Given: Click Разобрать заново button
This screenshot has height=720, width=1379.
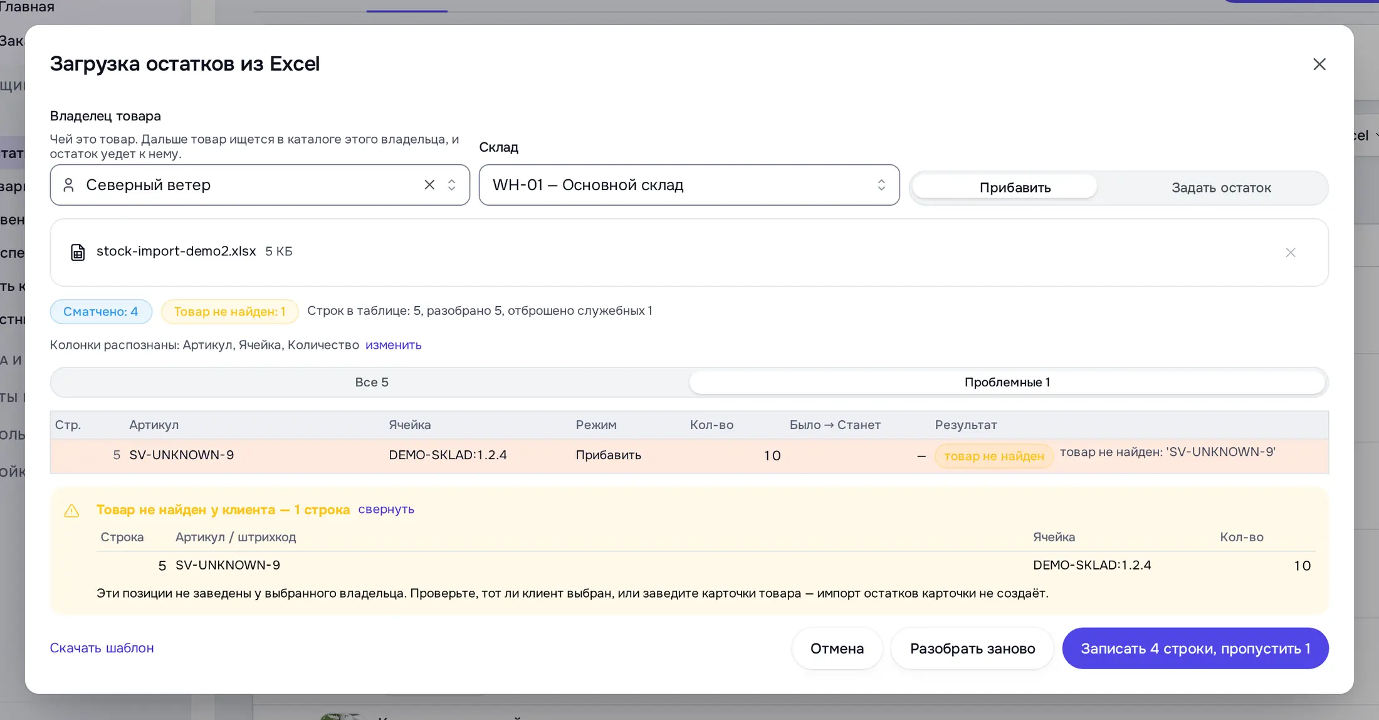Looking at the screenshot, I should [x=972, y=649].
